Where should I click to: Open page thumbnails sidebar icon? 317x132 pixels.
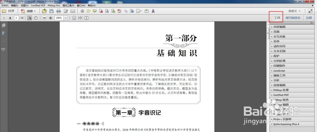(x=3, y=25)
